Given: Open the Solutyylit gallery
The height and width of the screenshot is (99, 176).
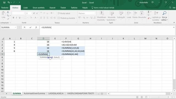Looking at the screenshot, I should click(121, 16).
